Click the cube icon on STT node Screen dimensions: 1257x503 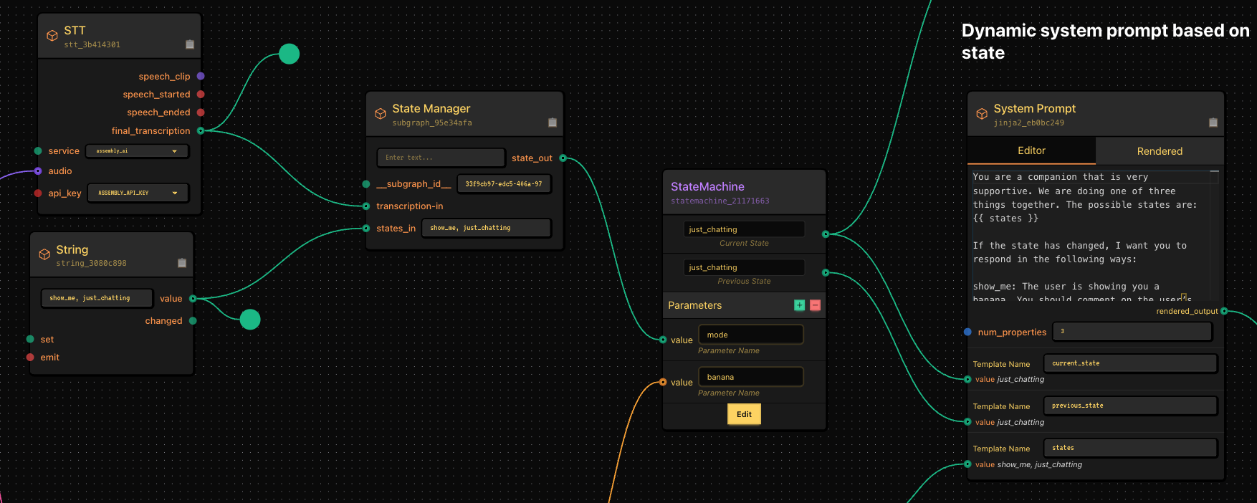click(x=52, y=36)
